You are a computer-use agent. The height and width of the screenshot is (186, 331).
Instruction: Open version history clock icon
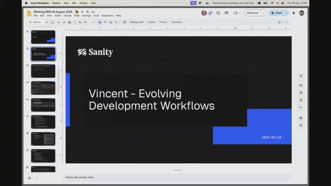[x=218, y=13]
